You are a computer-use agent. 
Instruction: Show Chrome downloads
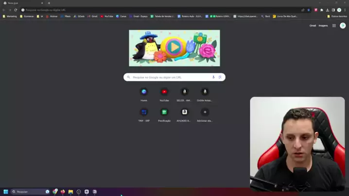327,10
